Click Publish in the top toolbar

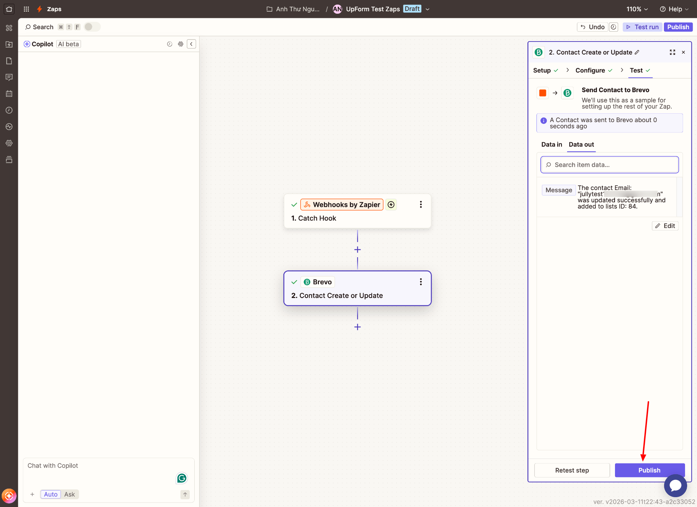(x=678, y=27)
